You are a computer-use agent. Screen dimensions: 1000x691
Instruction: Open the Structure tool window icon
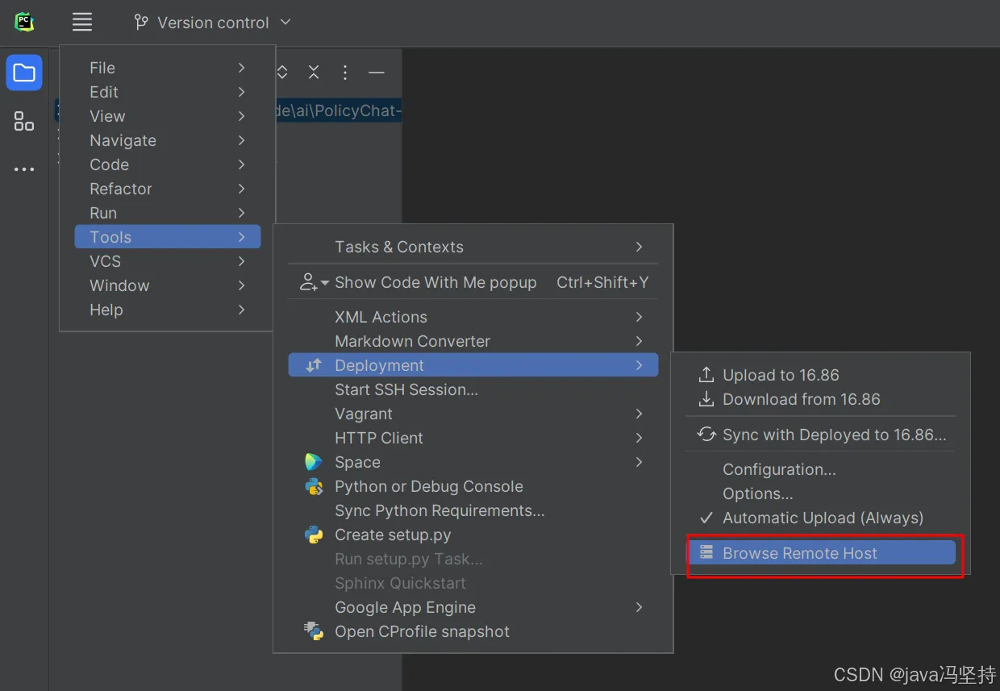pos(24,122)
